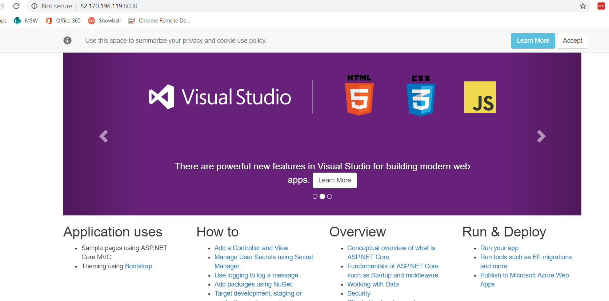Click the address bar URL
This screenshot has width=609, height=301.
point(109,6)
